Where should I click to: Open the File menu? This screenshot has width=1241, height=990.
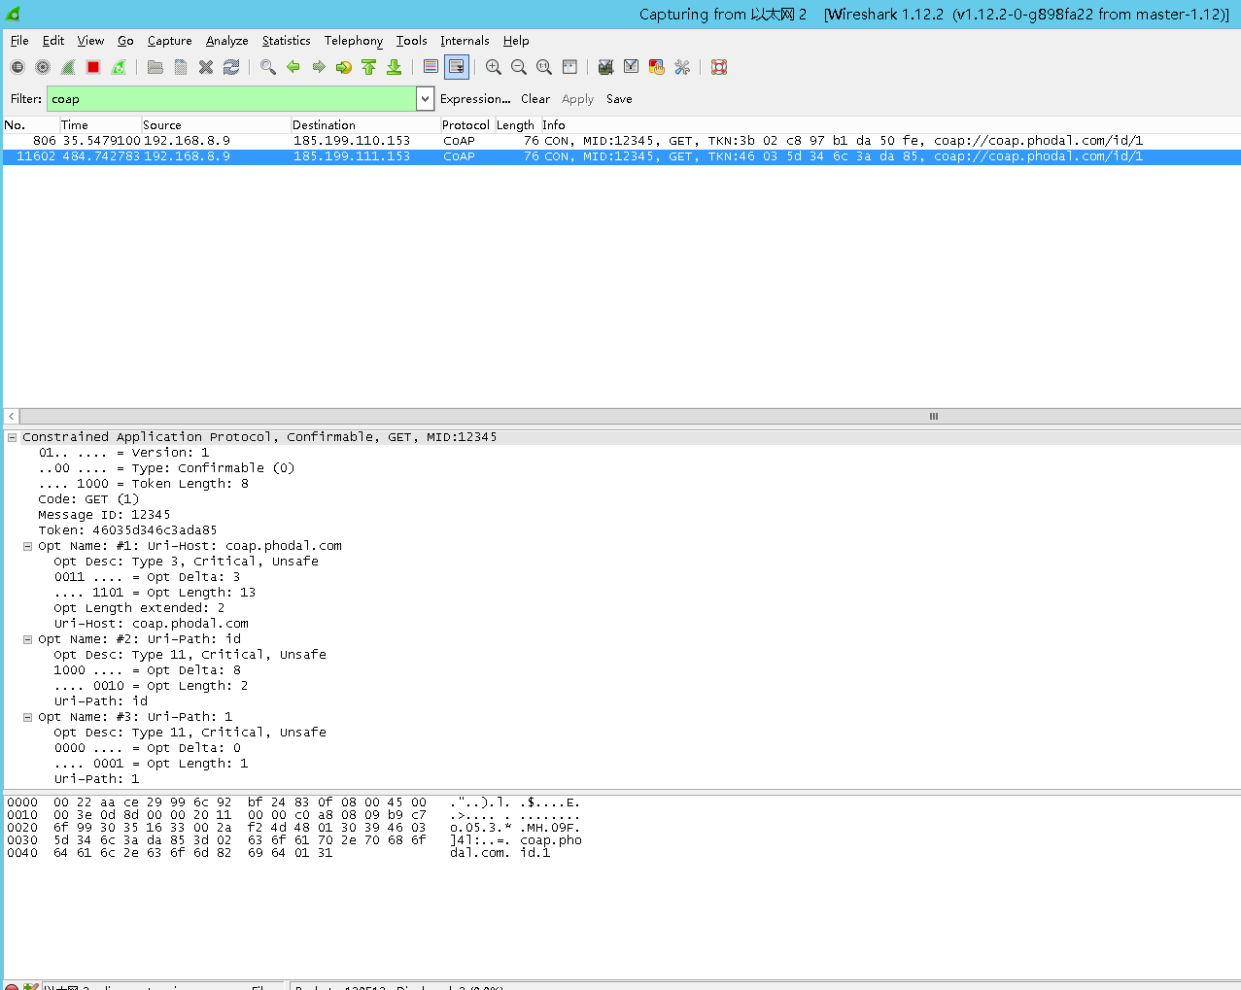(19, 41)
